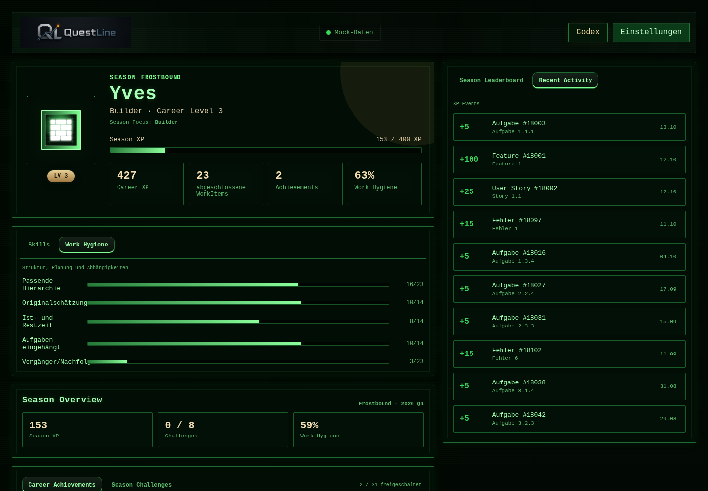Open the Aufgabe #18003 activity entry
708x491 pixels.
click(x=569, y=127)
